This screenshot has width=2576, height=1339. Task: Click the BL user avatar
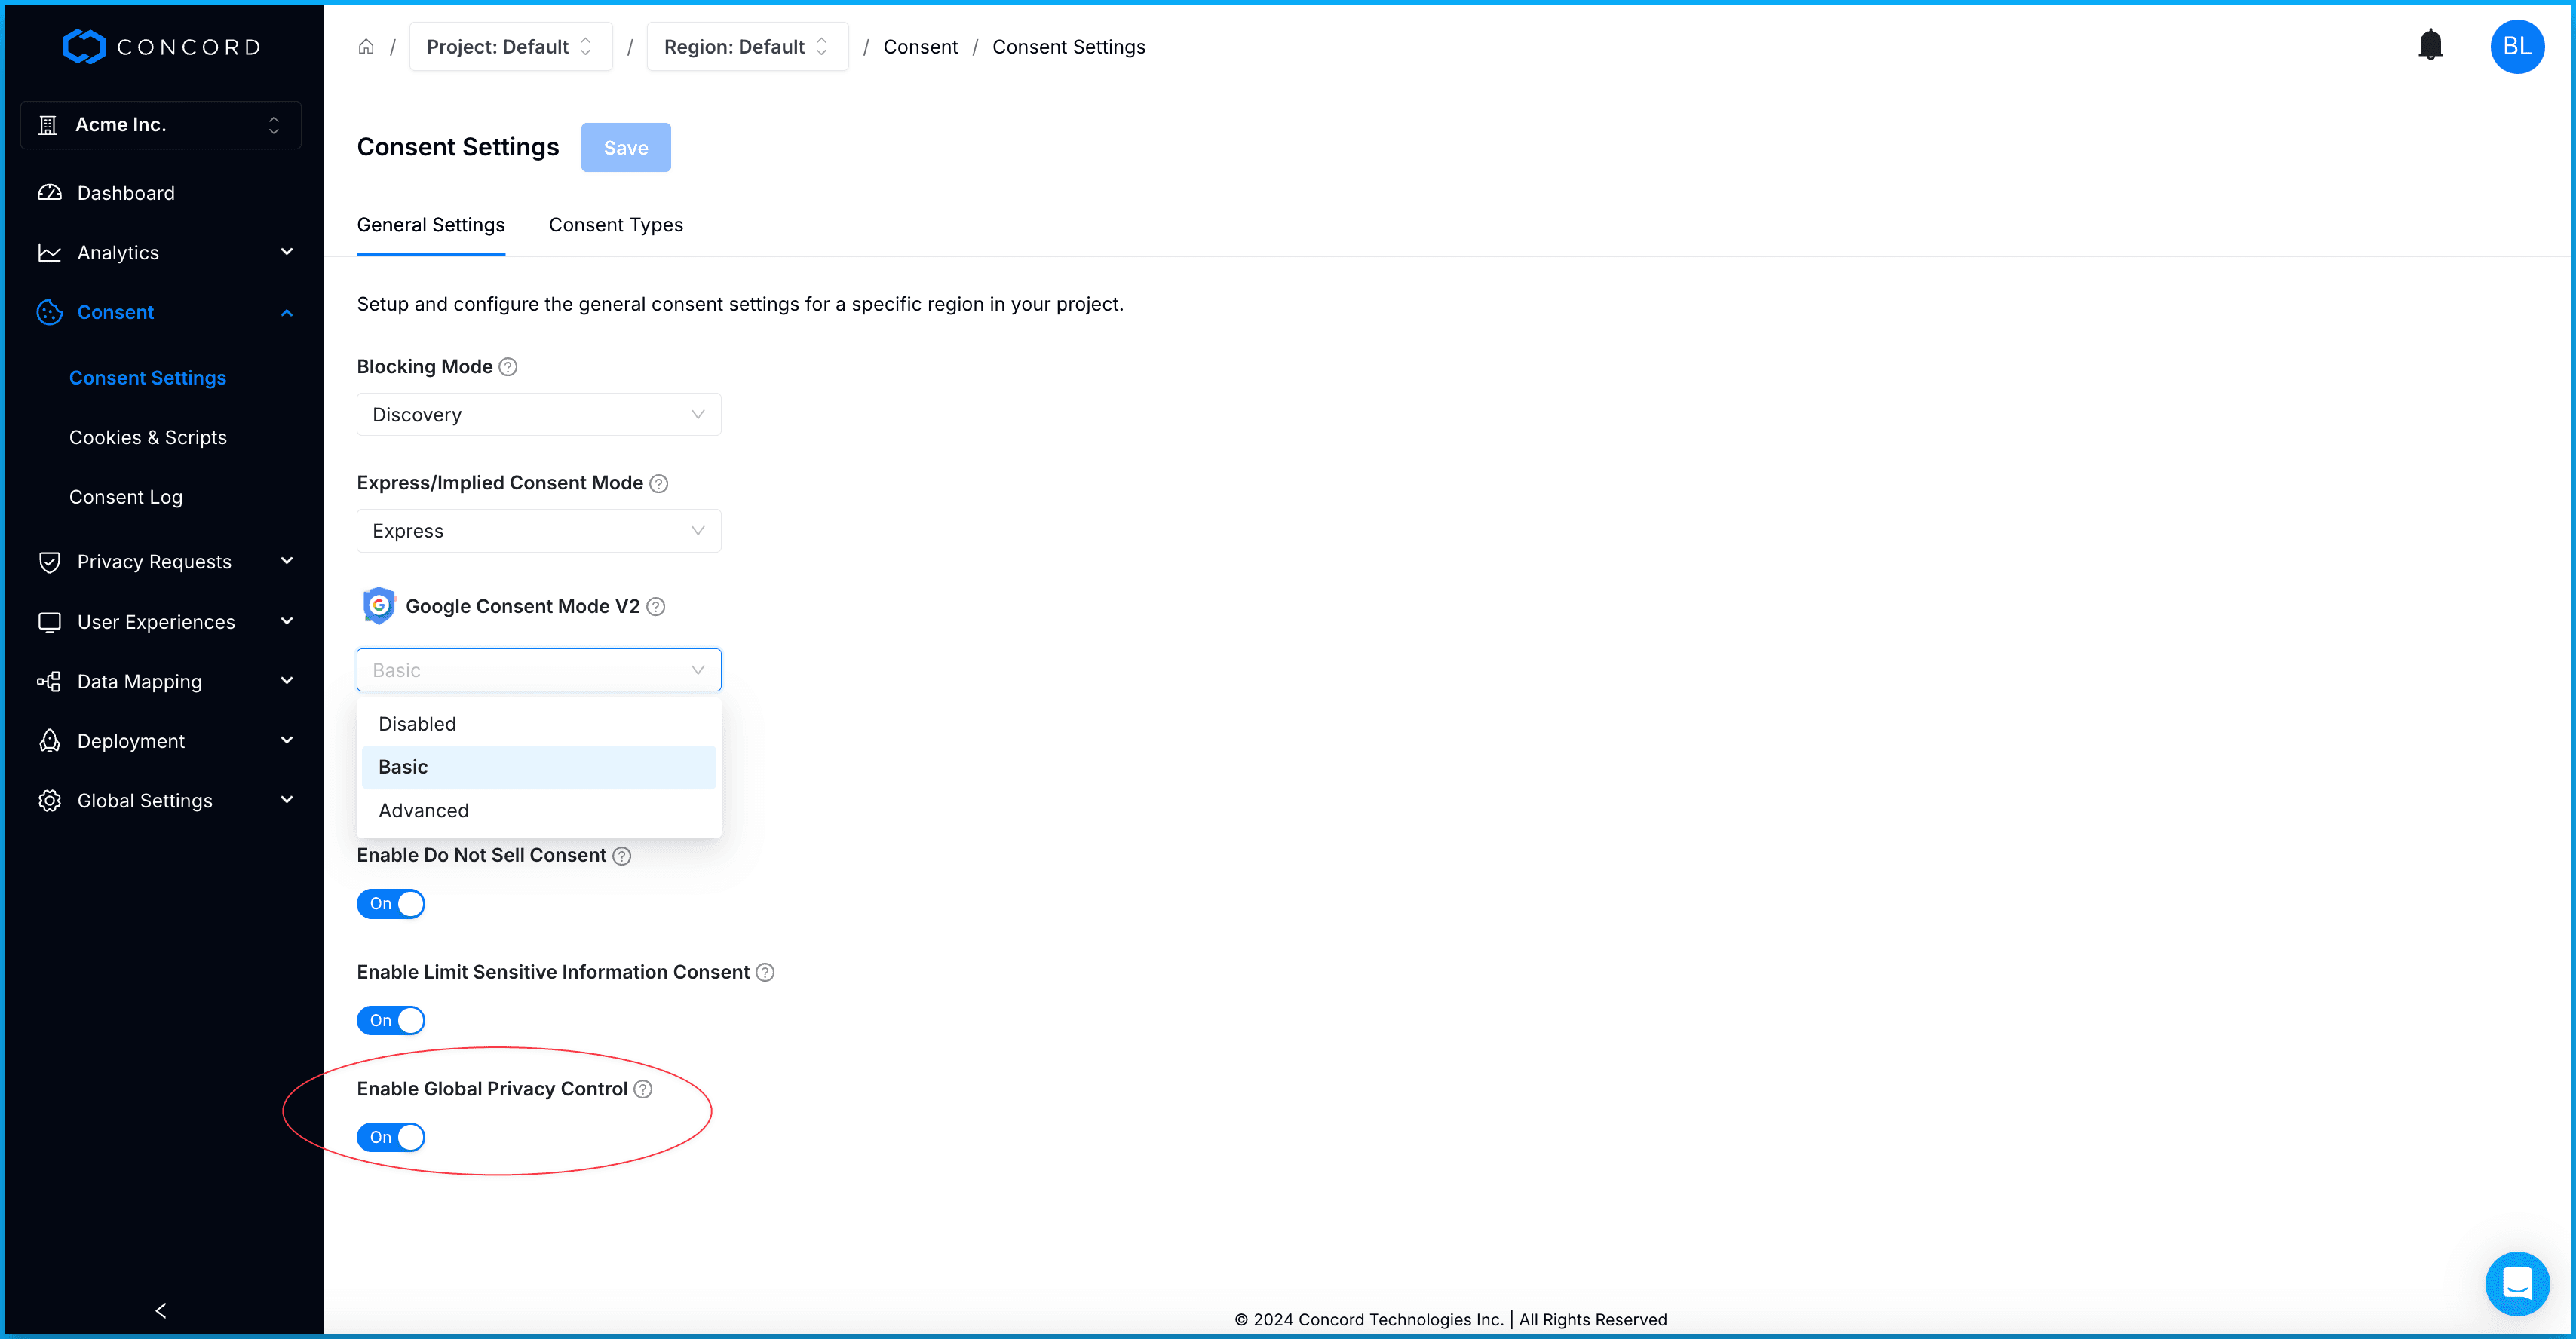[2516, 47]
